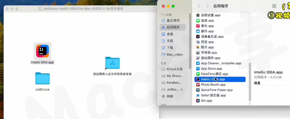Select App Cleaner Uninstaller app icon

(x=198, y=63)
